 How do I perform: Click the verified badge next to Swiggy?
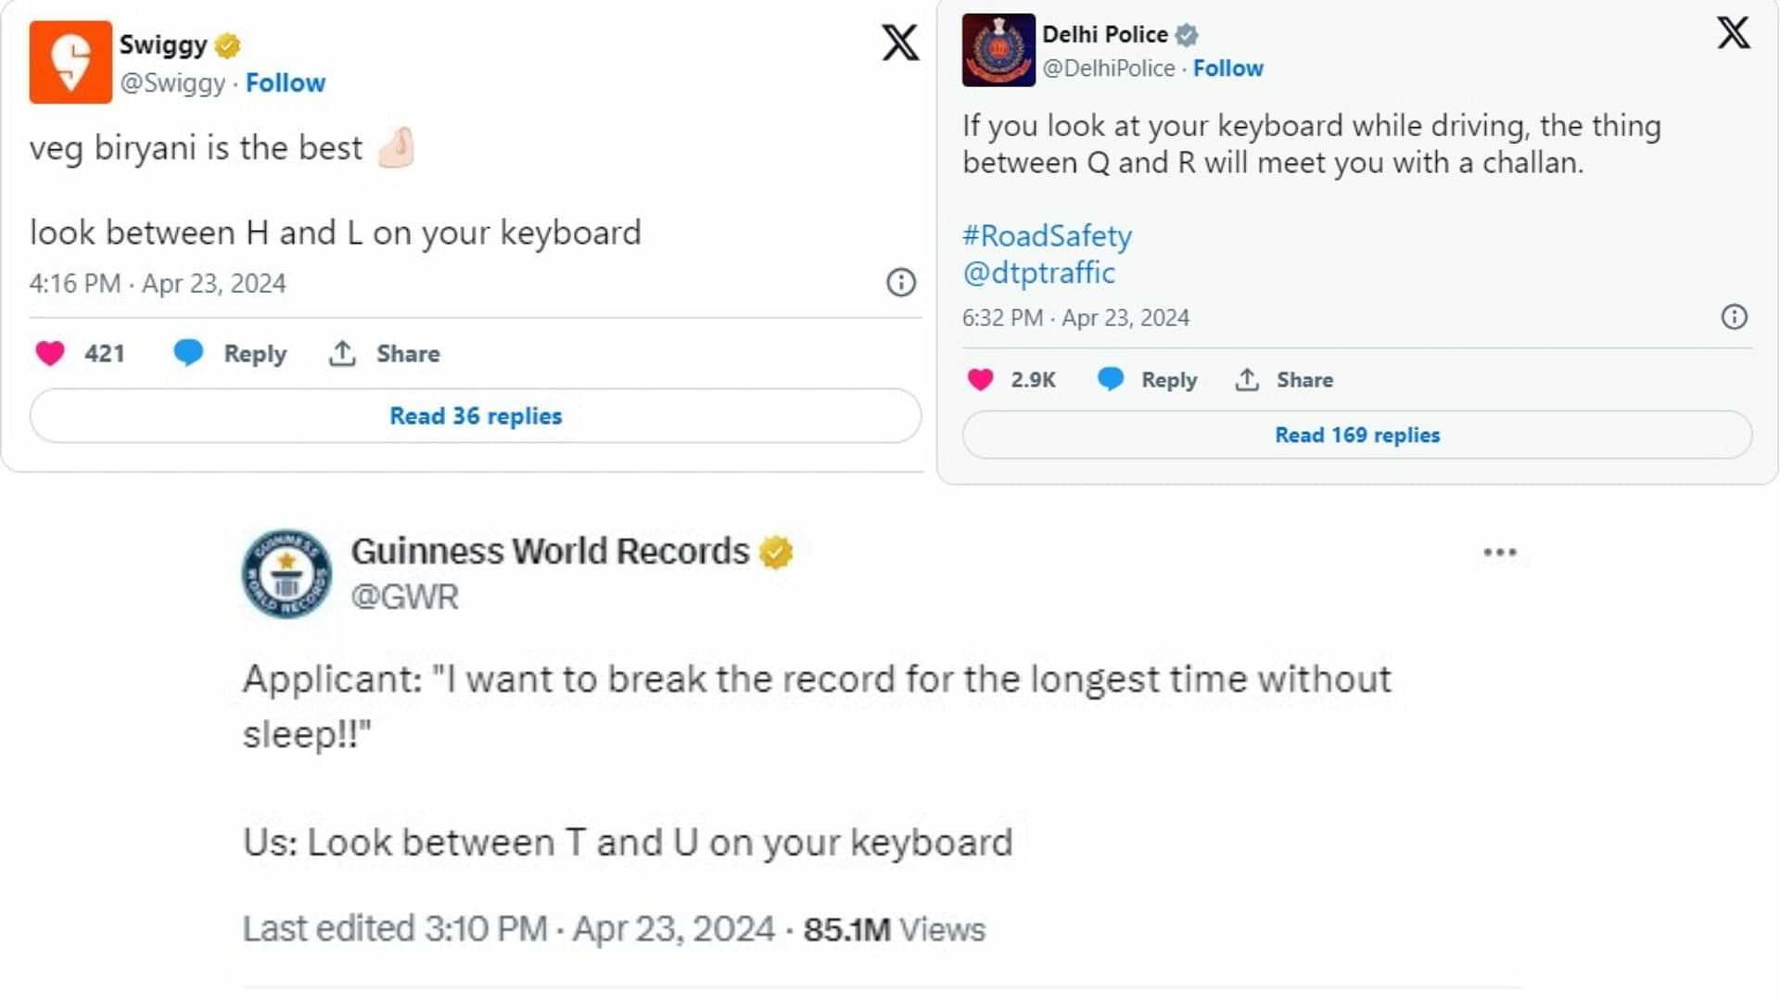pyautogui.click(x=226, y=44)
